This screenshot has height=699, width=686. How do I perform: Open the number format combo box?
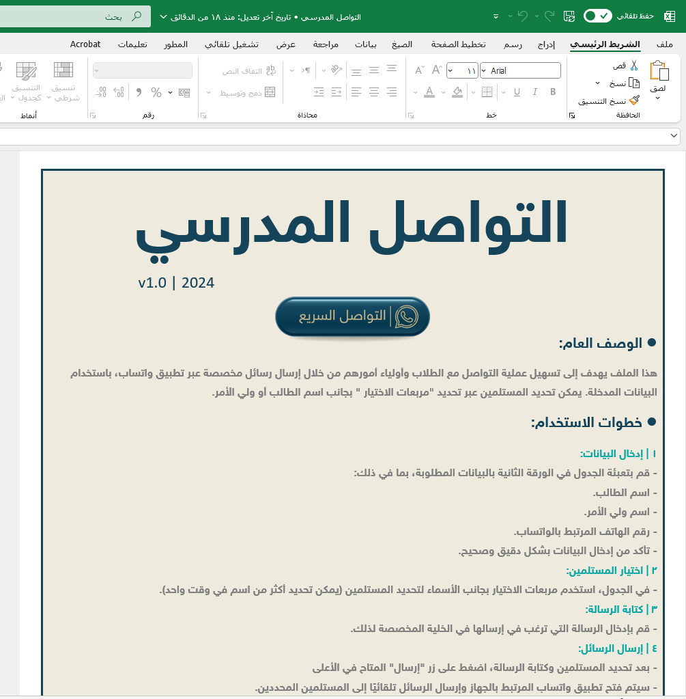143,70
